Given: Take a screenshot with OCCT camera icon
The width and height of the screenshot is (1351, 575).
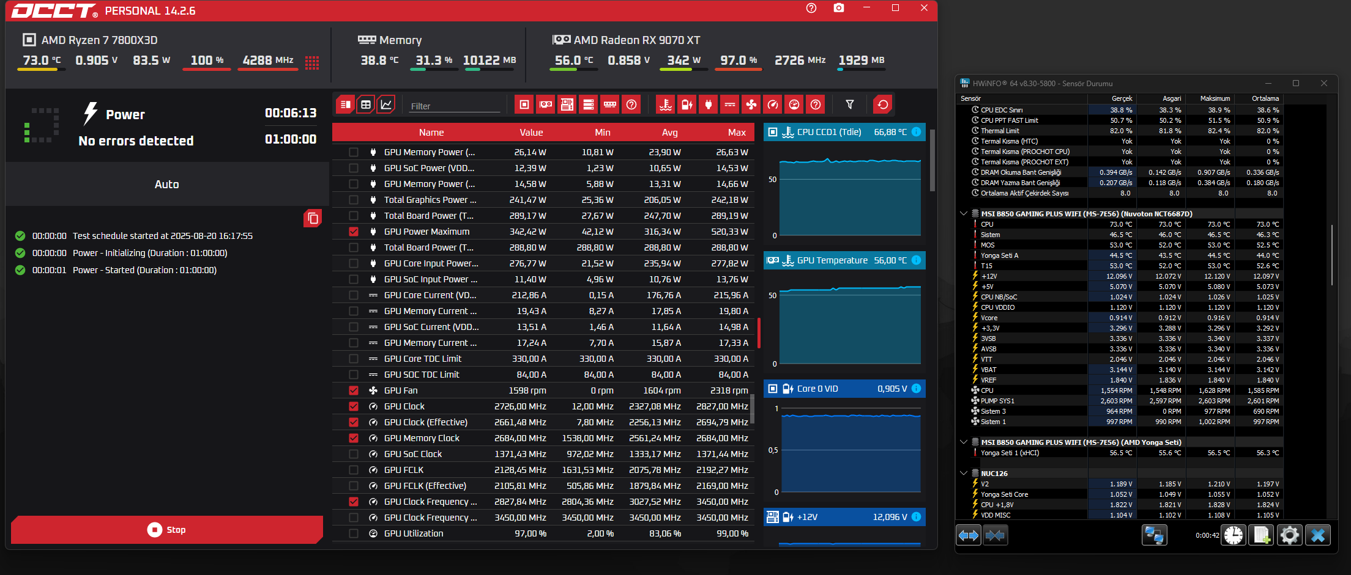Looking at the screenshot, I should pos(839,8).
